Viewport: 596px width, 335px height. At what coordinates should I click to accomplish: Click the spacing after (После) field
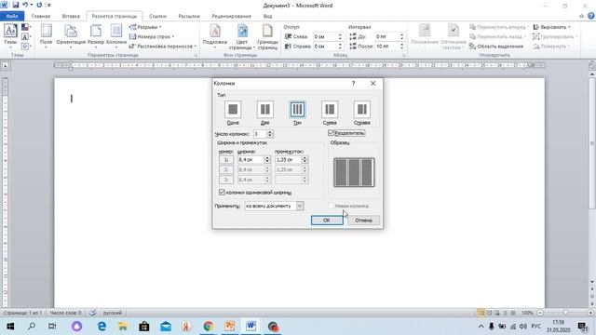click(387, 47)
